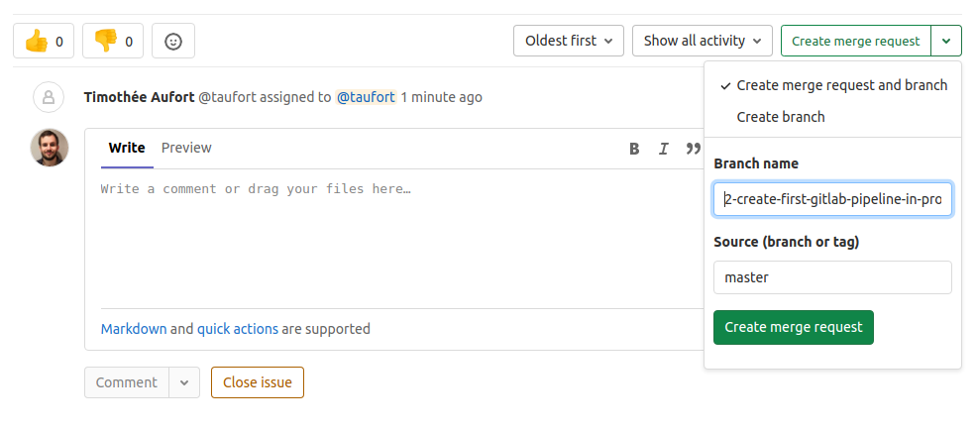Click the system note user icon
977x430 pixels.
click(49, 97)
